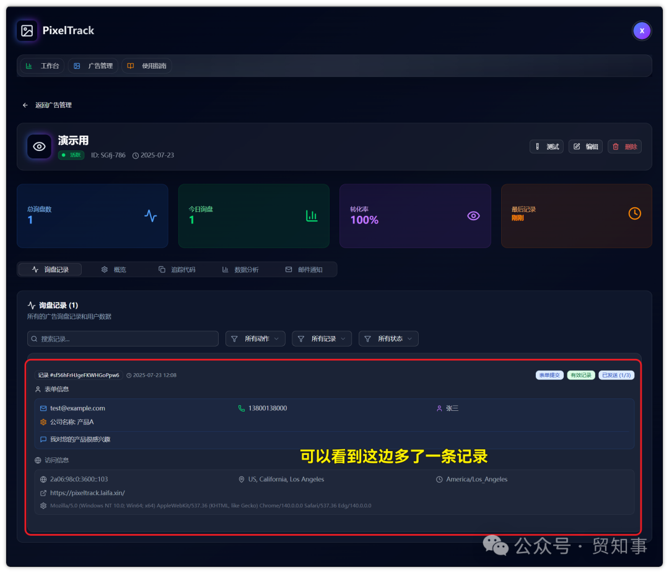
Task: Open the 所有状态 dropdown
Action: coord(388,338)
